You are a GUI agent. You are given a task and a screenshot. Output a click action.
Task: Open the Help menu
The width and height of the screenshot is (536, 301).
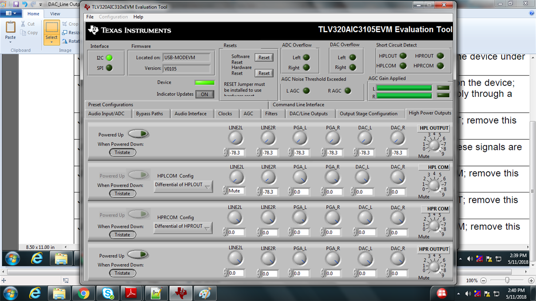click(x=138, y=17)
